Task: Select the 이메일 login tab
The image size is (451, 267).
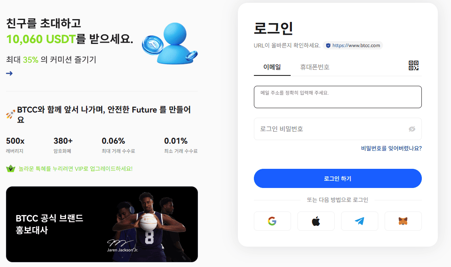Action: [272, 67]
